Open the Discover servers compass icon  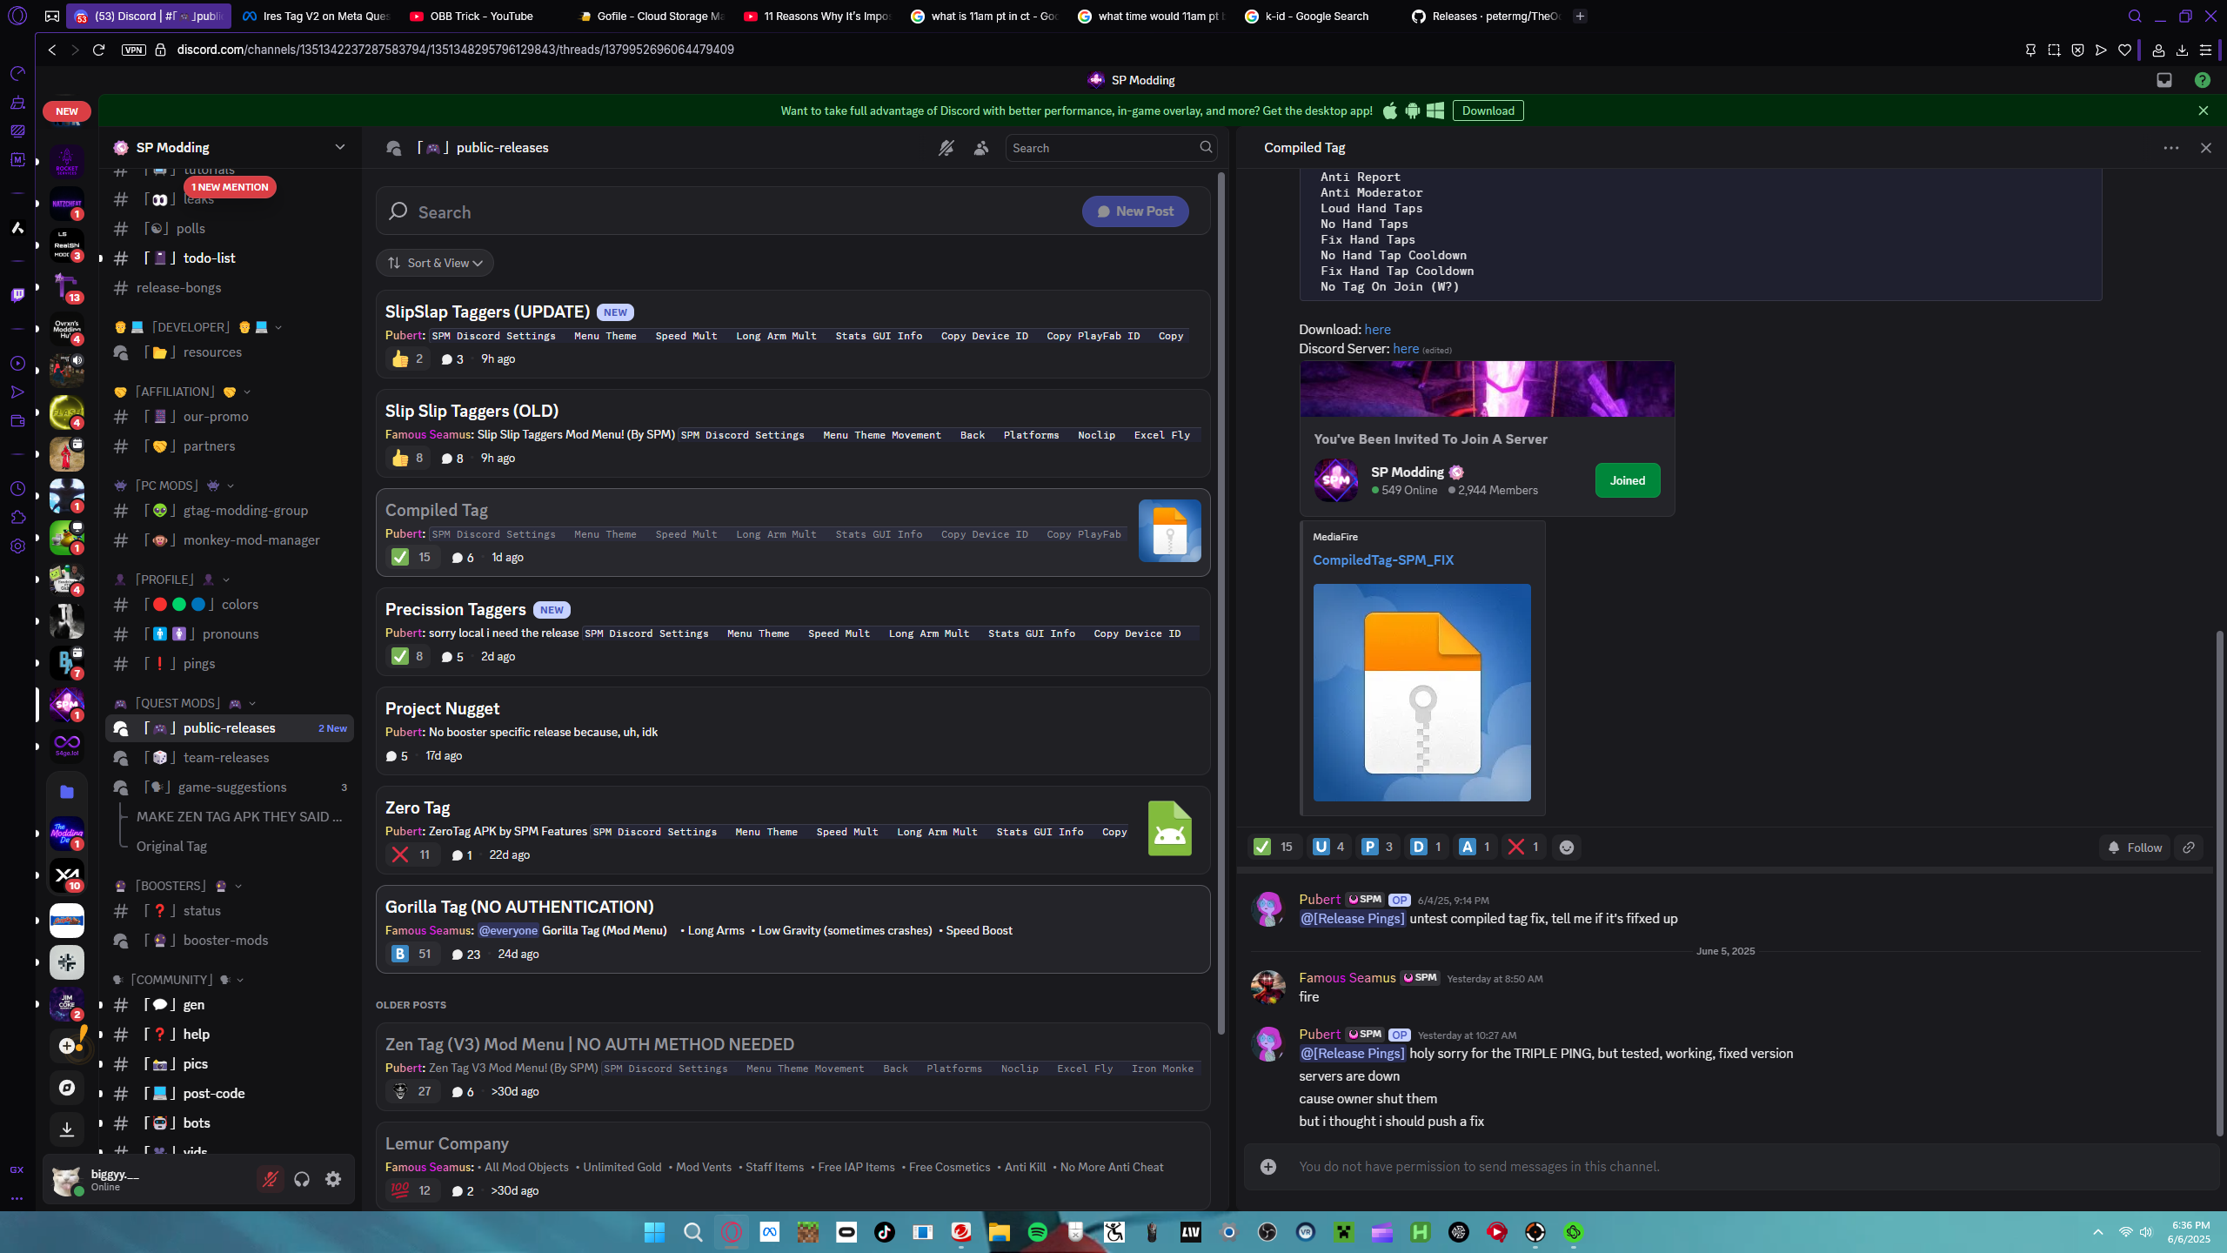tap(67, 1088)
